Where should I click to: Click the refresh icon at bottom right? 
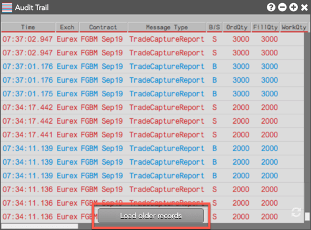click(296, 212)
